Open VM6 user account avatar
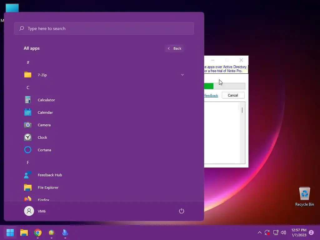This screenshot has height=240, width=320. click(x=29, y=211)
